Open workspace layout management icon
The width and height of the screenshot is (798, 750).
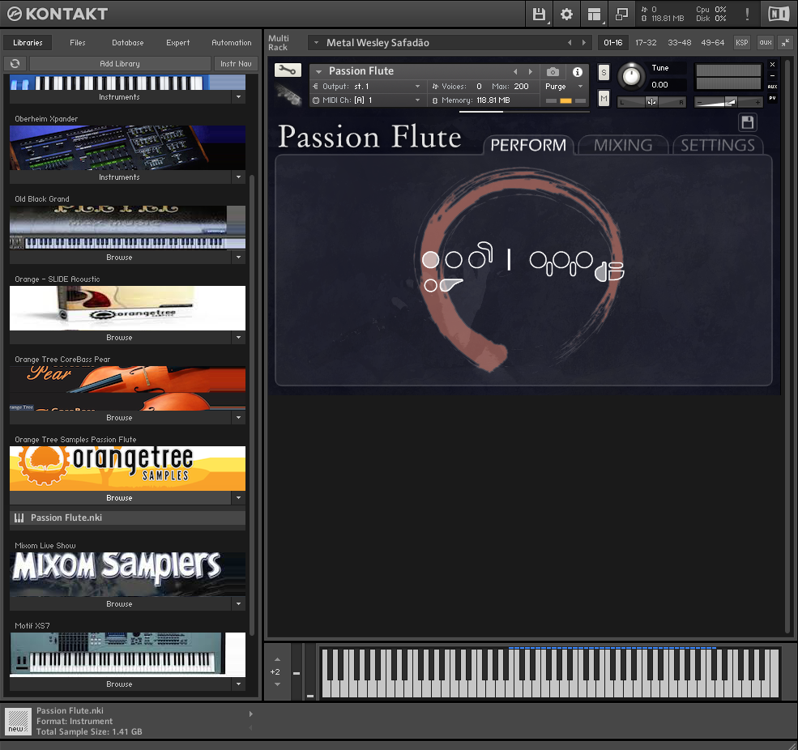594,15
